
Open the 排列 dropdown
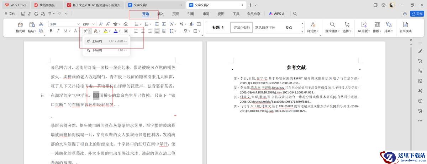tap(389, 31)
